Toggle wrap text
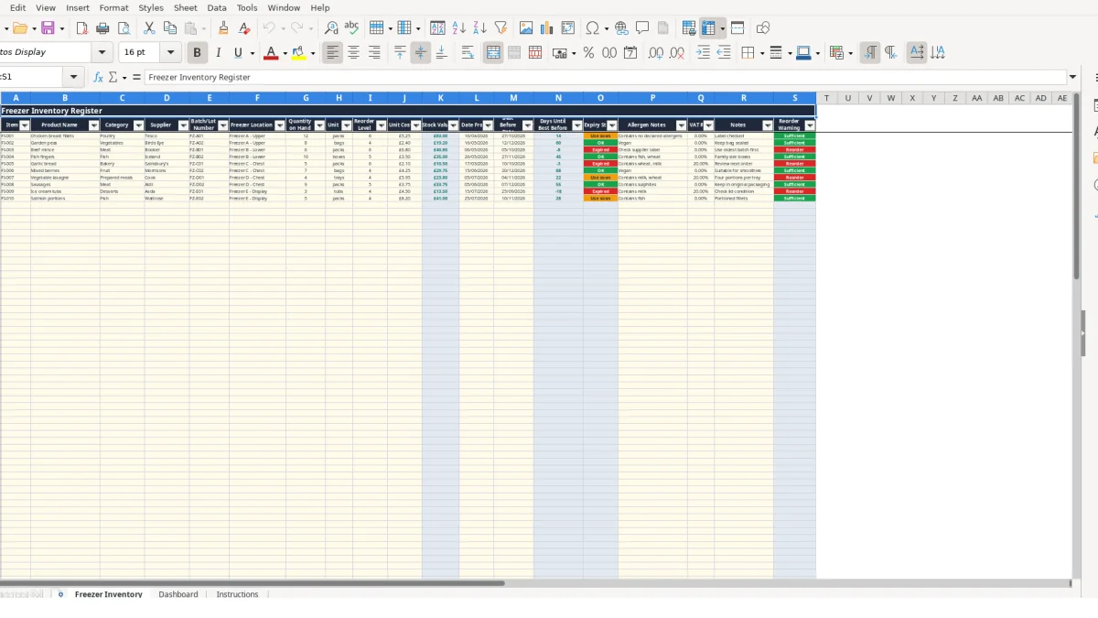This screenshot has width=1098, height=618. [x=468, y=53]
